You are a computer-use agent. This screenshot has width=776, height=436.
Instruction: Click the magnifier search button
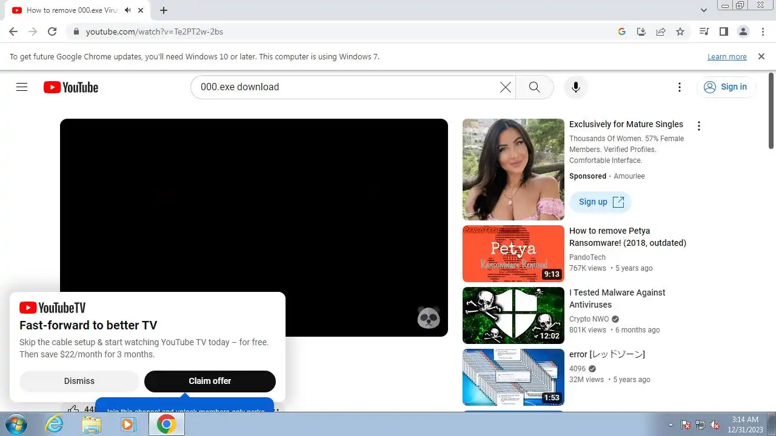click(x=534, y=87)
